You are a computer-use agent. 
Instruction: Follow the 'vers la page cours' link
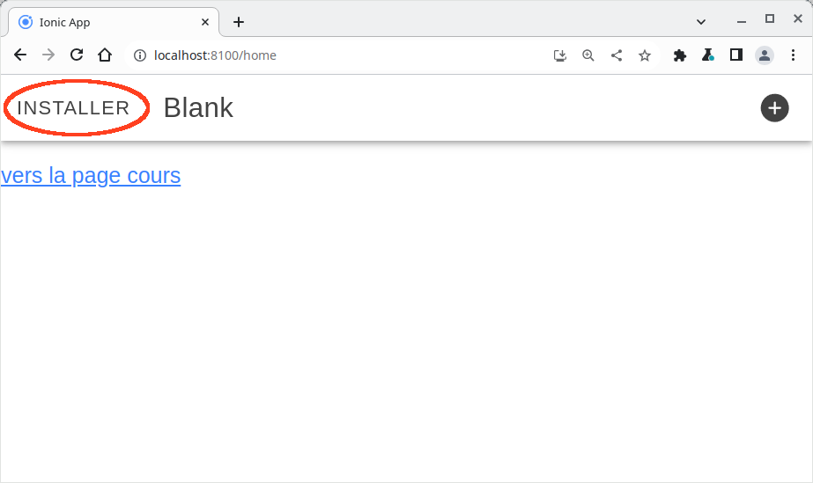[91, 176]
